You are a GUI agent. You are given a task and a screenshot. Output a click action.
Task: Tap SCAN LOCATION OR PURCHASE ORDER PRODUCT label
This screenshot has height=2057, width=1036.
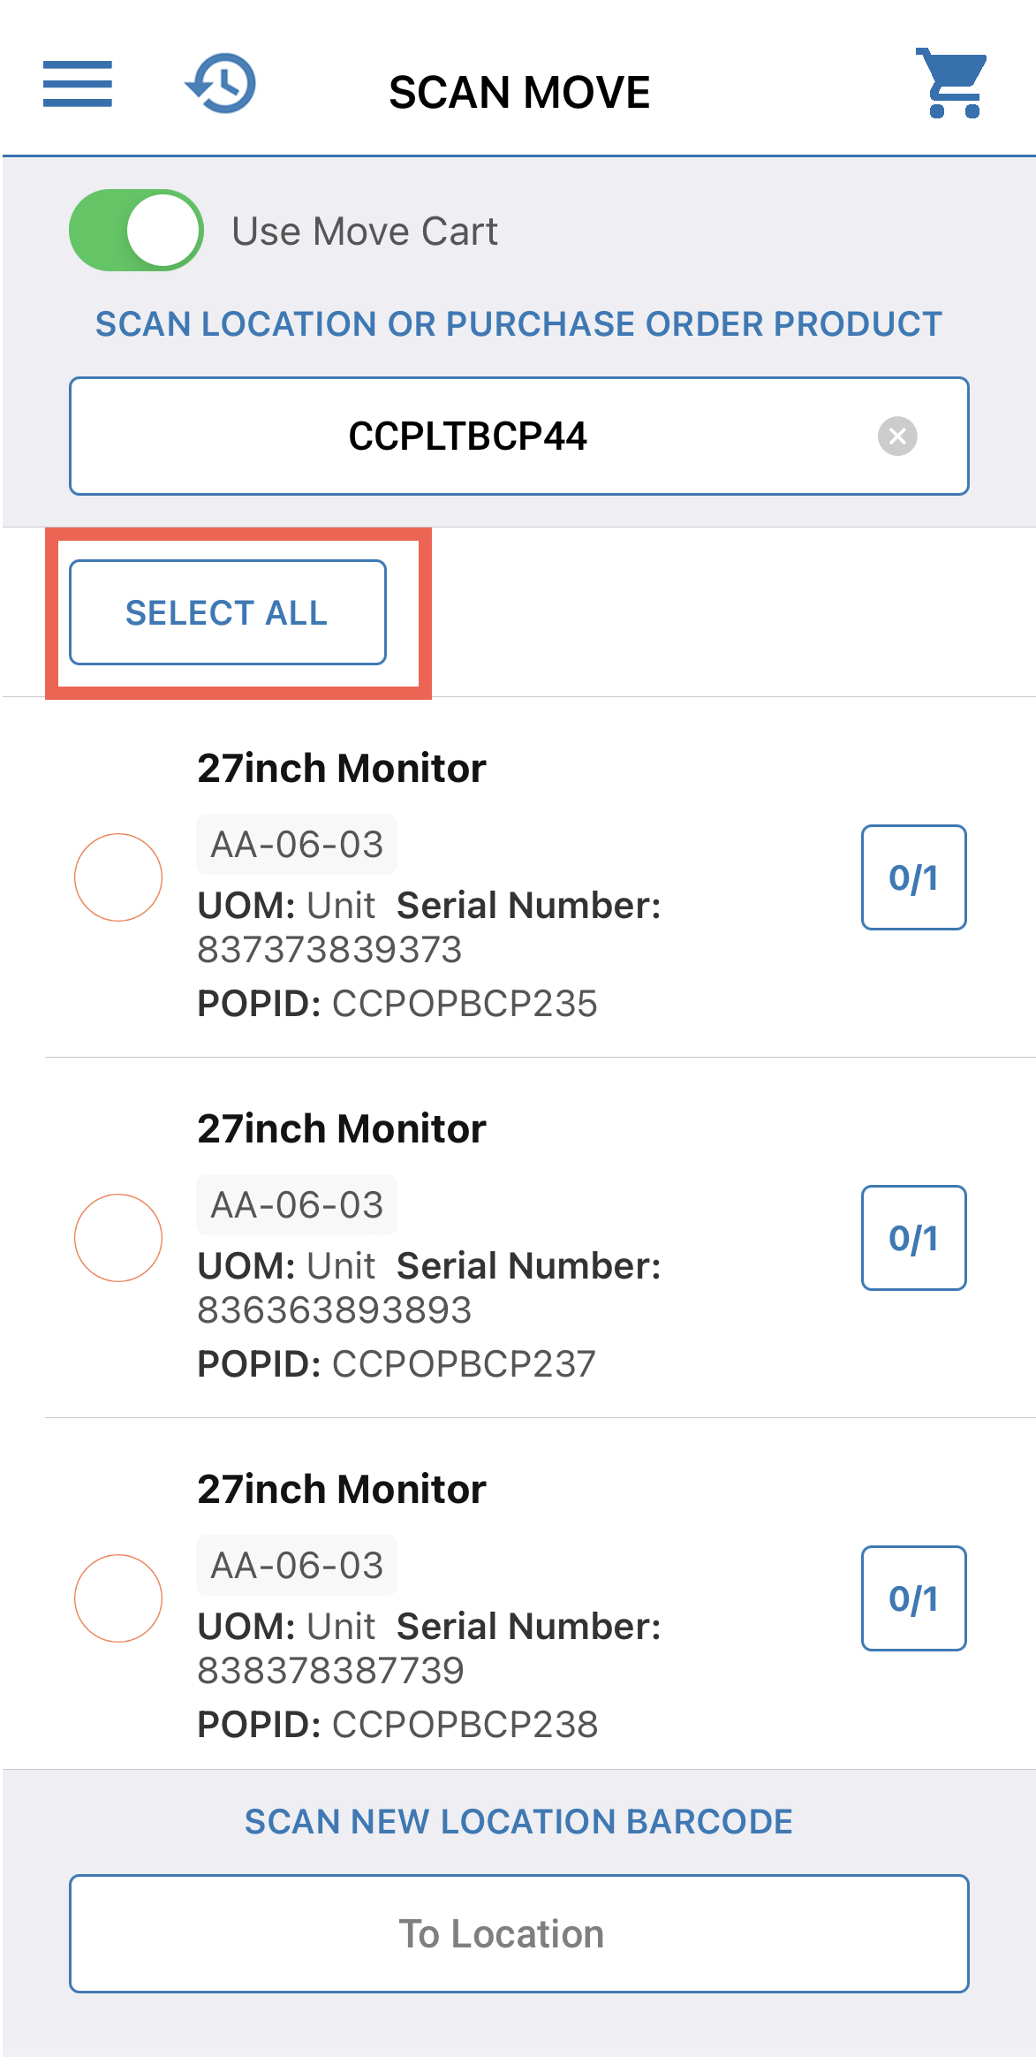(x=518, y=324)
